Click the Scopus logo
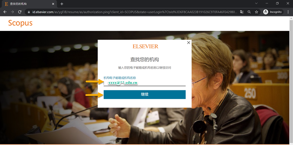The height and width of the screenshot is (145, 293). click(x=20, y=23)
